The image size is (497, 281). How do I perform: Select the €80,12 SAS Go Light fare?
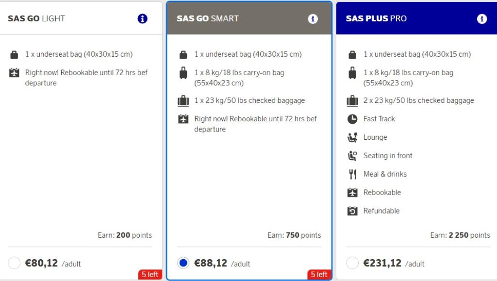tap(14, 264)
